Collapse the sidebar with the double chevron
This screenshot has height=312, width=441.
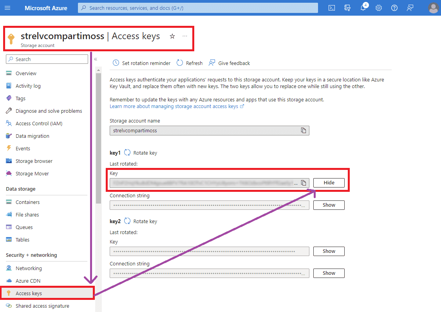coord(96,59)
